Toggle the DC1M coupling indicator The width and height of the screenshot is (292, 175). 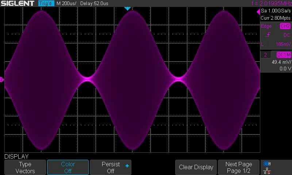tap(284, 55)
